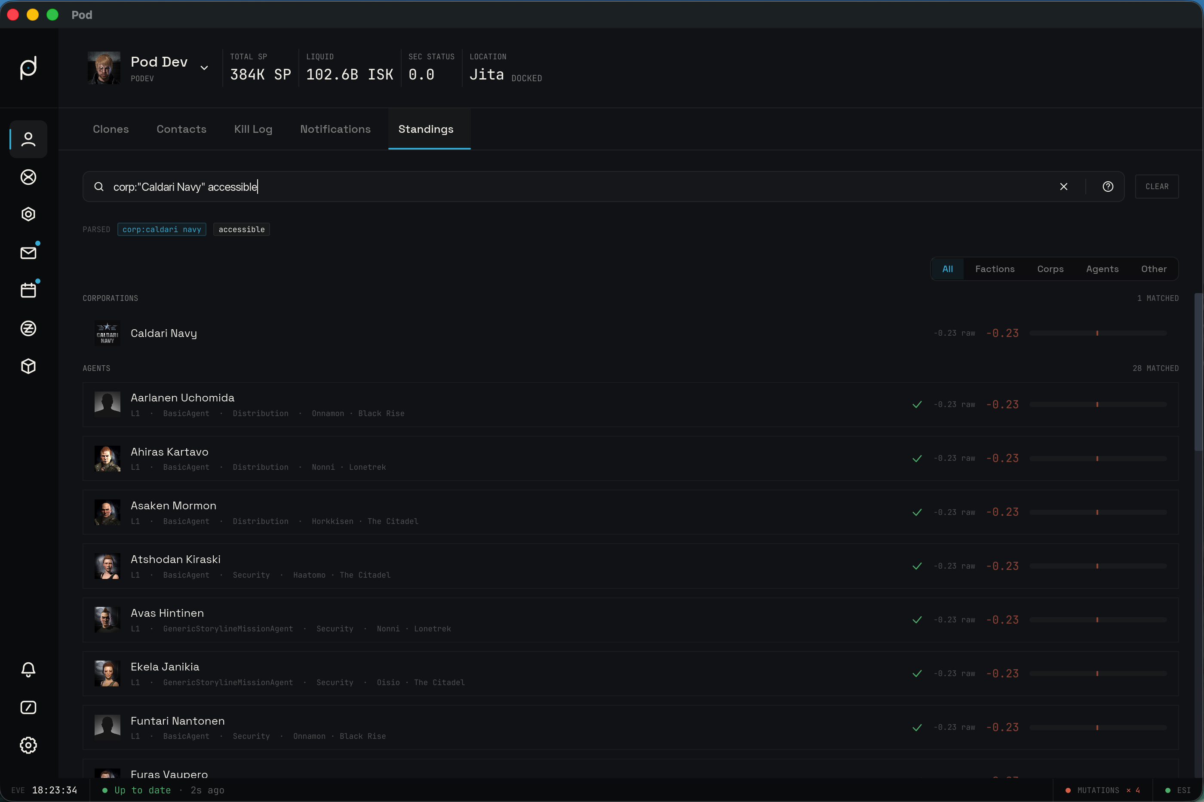Select the Aarlanen Uchomida agent name

click(x=183, y=398)
